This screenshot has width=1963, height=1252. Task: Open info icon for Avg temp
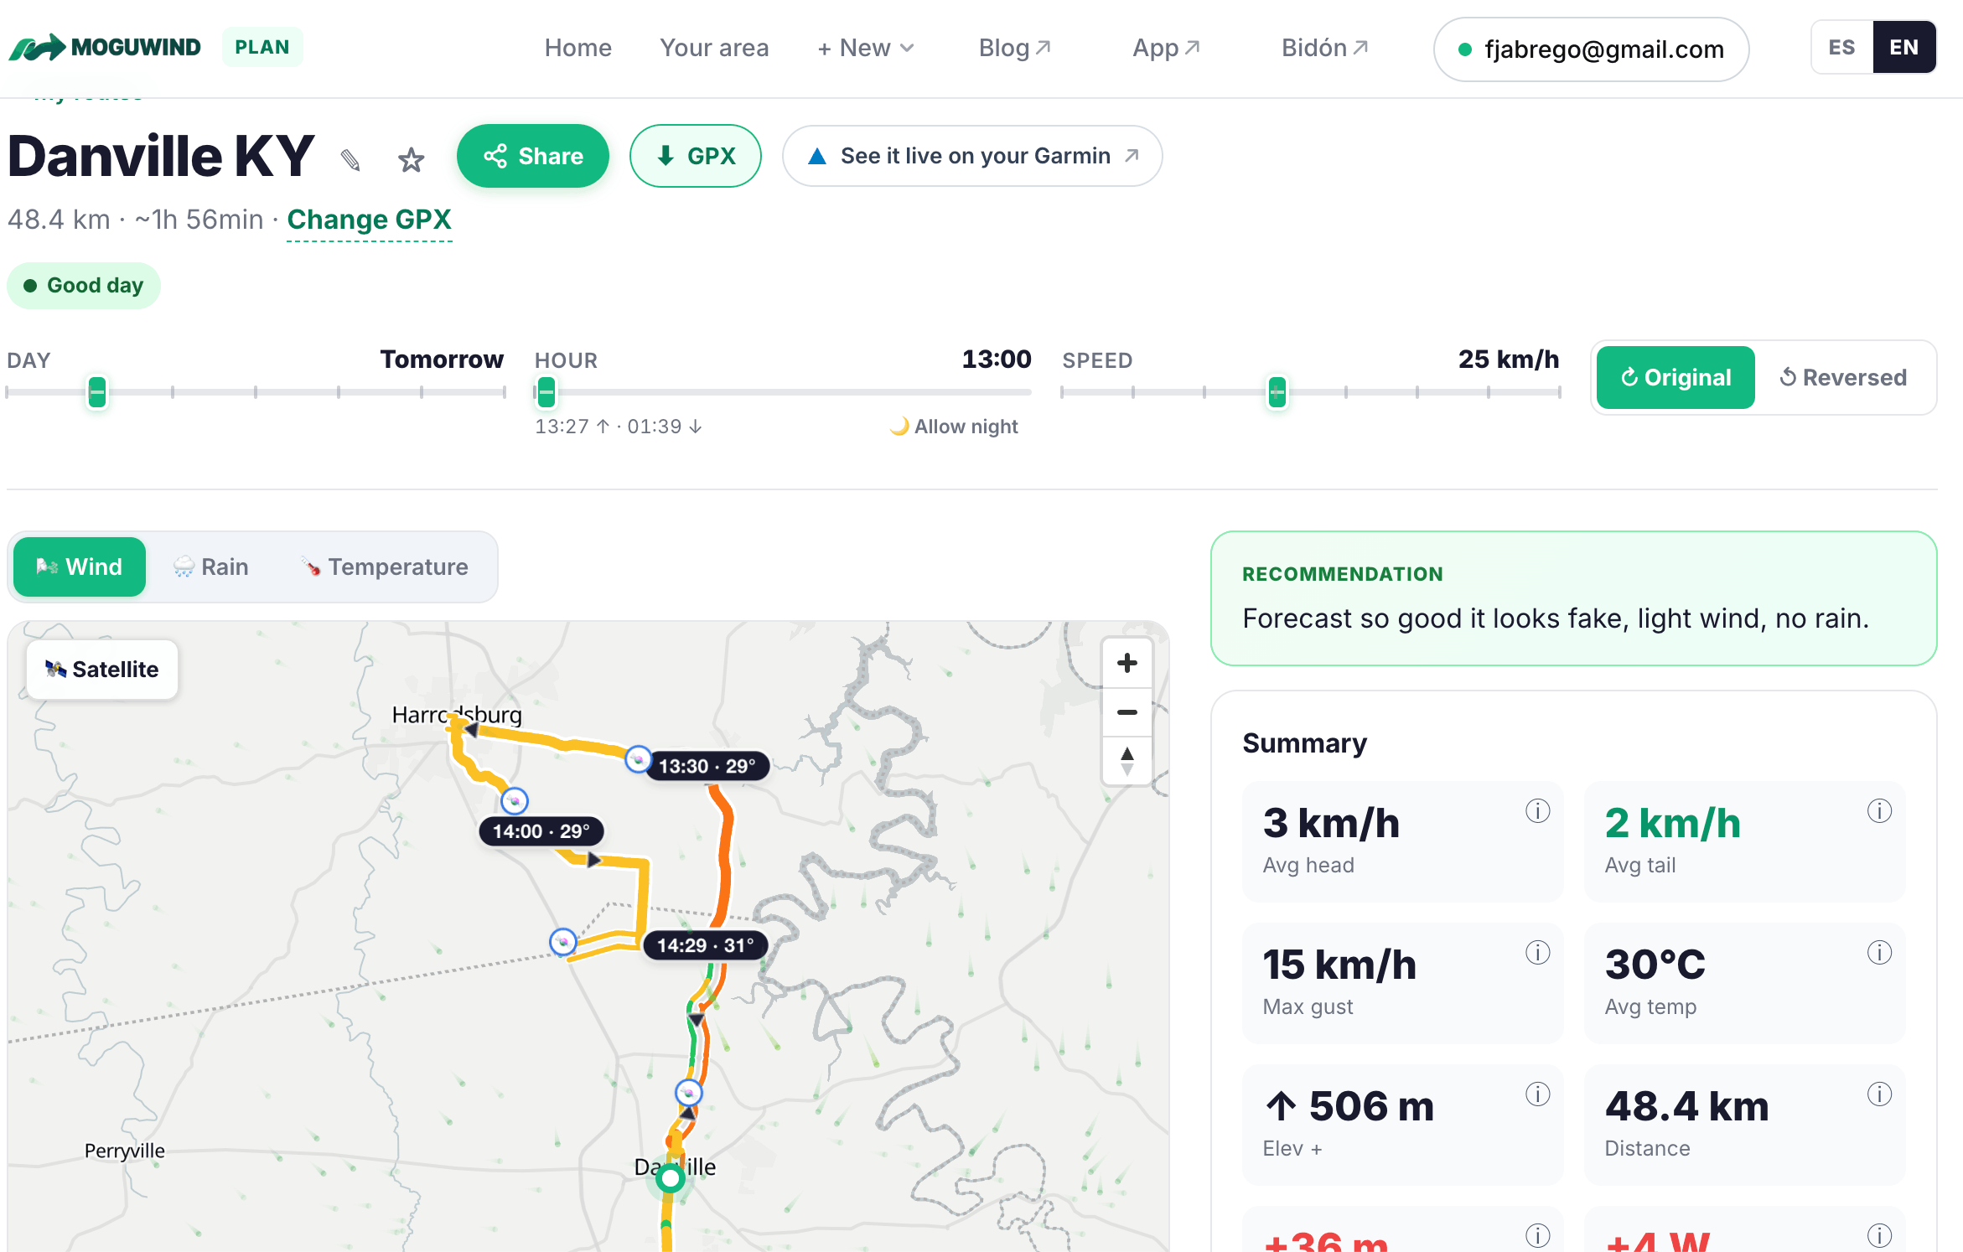point(1879,952)
